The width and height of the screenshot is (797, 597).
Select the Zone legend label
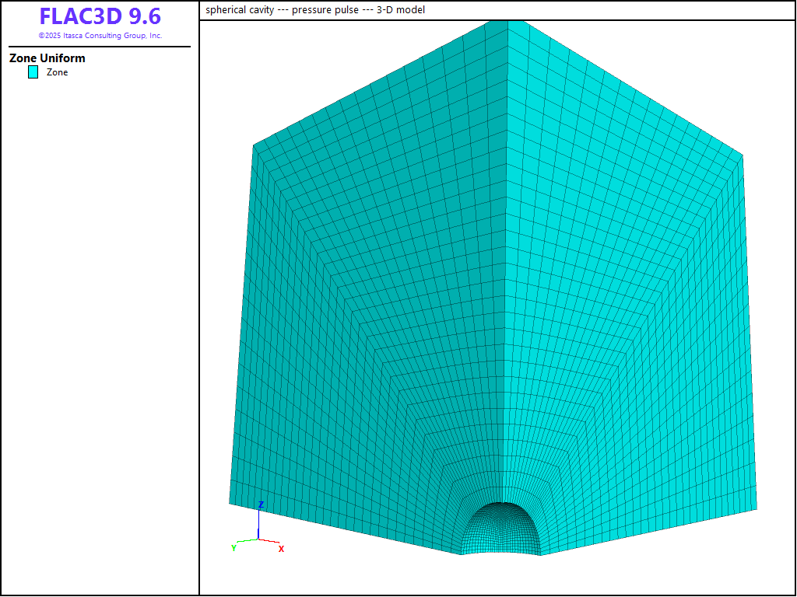pos(58,72)
